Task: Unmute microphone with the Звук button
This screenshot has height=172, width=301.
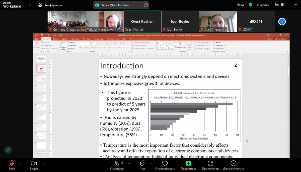Action: (x=12, y=163)
